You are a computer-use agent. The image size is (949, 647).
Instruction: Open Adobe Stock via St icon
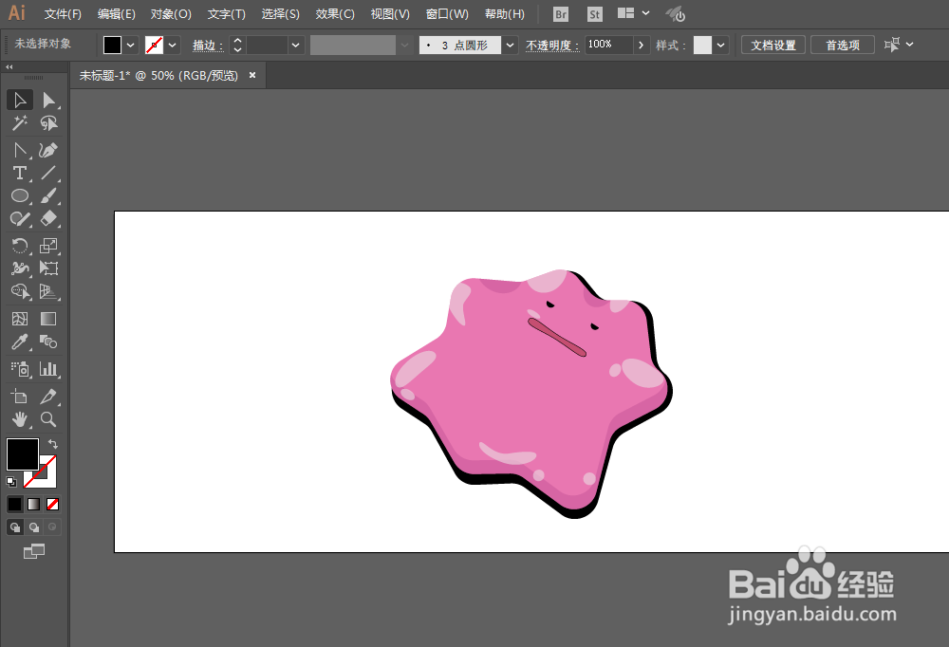tap(595, 14)
